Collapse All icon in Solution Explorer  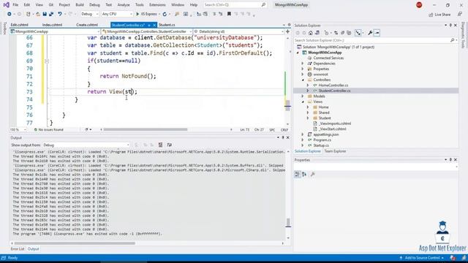(342, 33)
